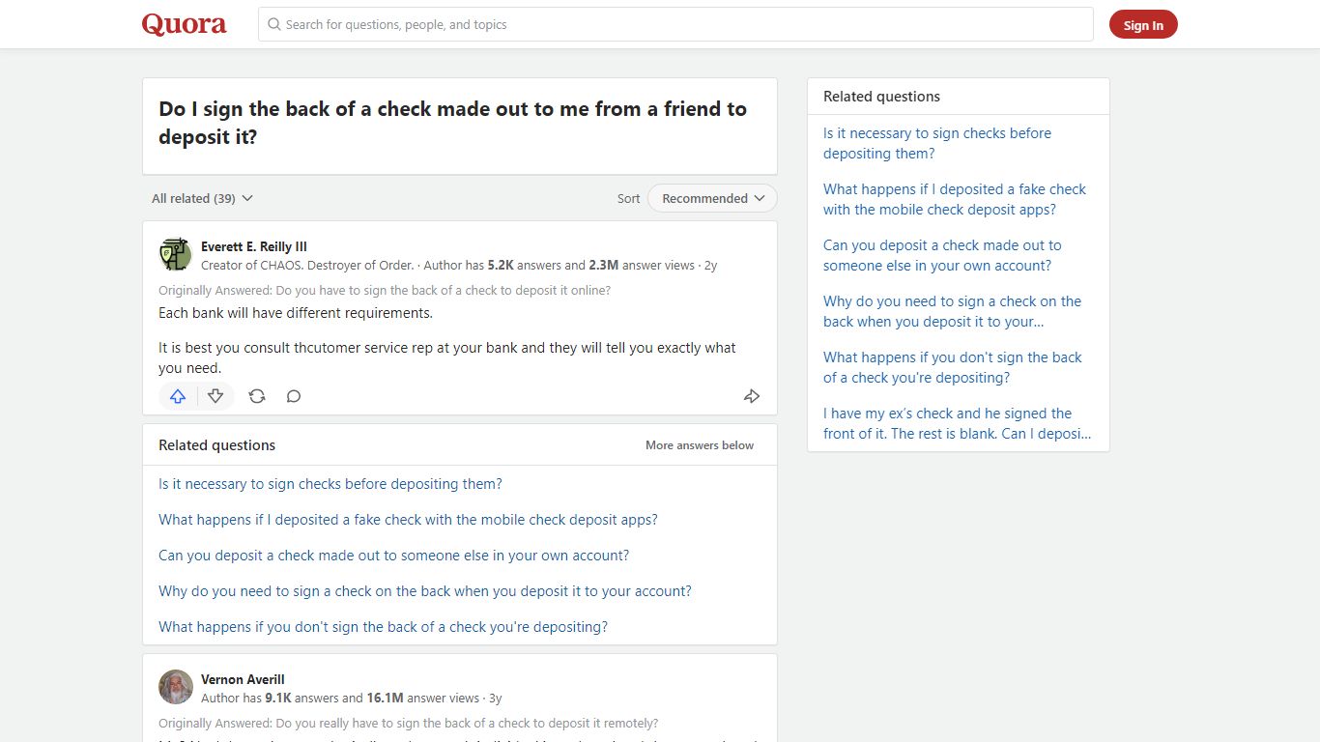The width and height of the screenshot is (1320, 742).
Task: Click the Quora logo
Action: click(184, 24)
